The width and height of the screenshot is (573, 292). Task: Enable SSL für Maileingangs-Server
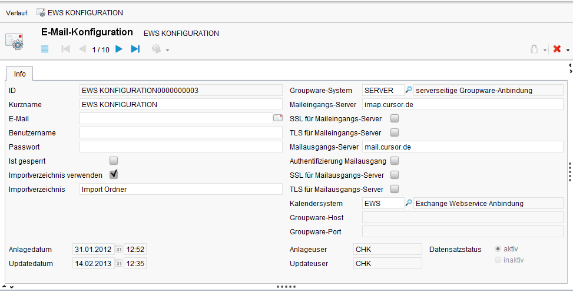[395, 118]
